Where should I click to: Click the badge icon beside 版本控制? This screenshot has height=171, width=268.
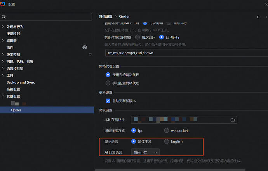[x=90, y=54]
